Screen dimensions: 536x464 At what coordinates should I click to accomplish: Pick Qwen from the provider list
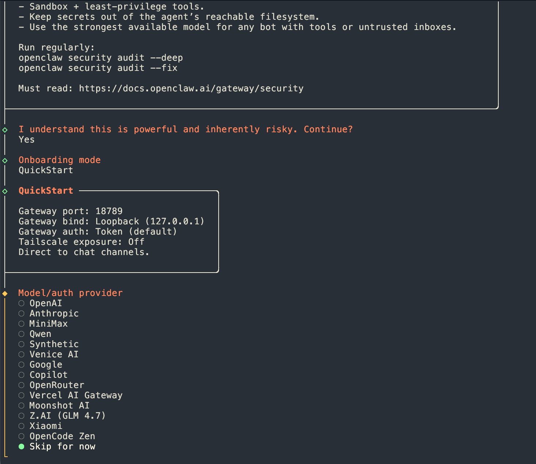click(x=22, y=334)
